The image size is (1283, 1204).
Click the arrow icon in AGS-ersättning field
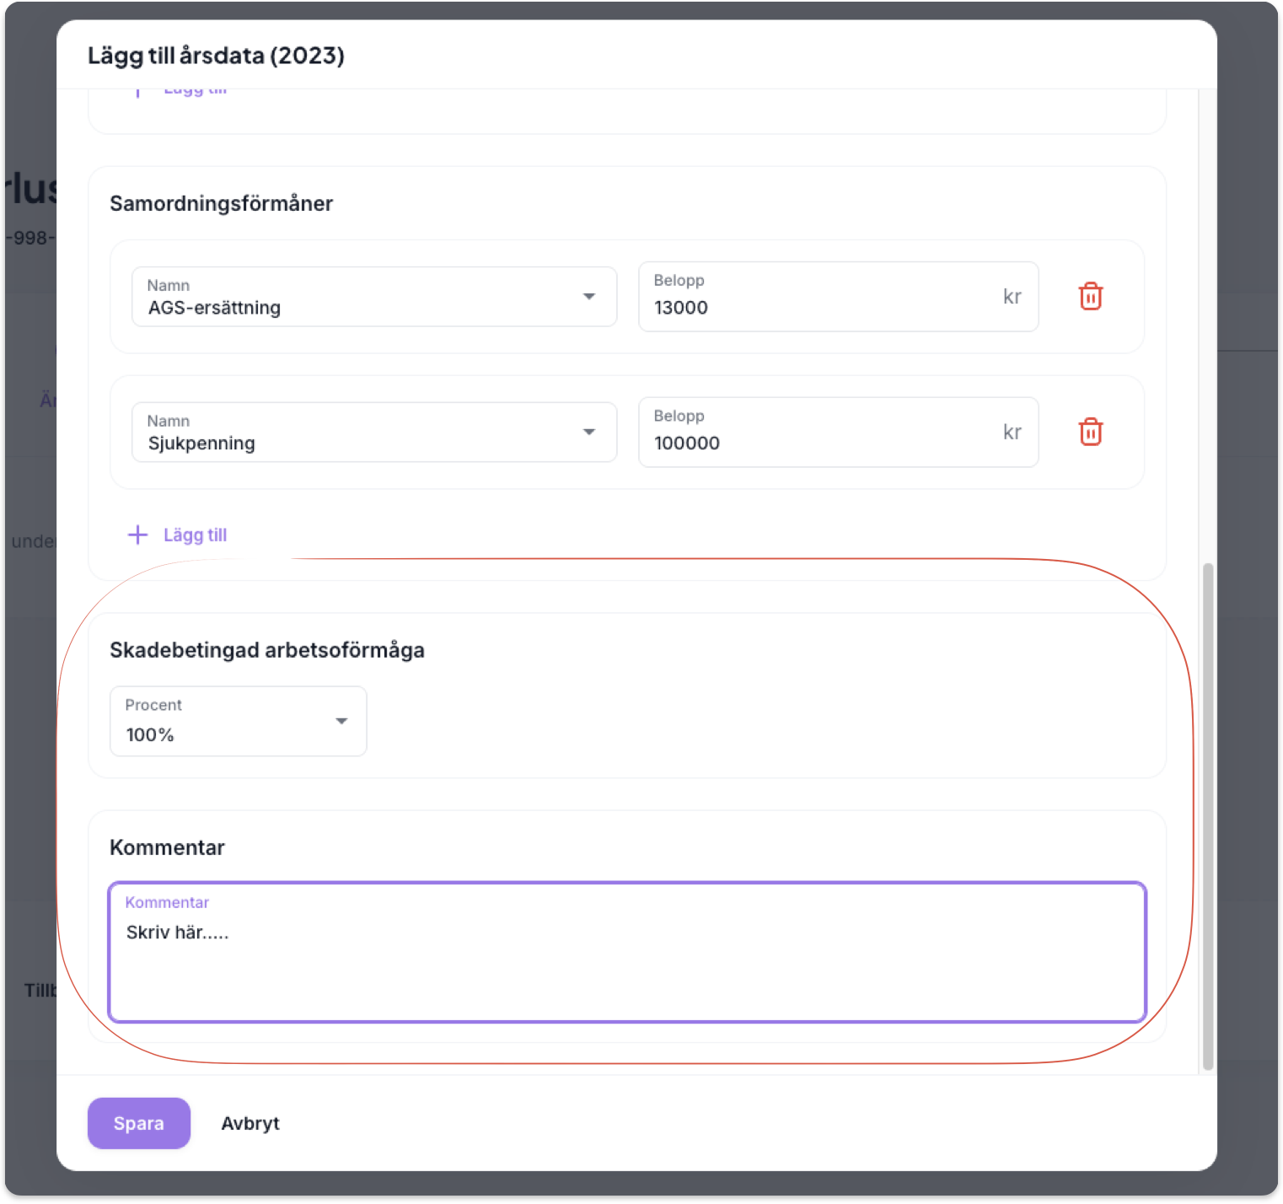(589, 297)
